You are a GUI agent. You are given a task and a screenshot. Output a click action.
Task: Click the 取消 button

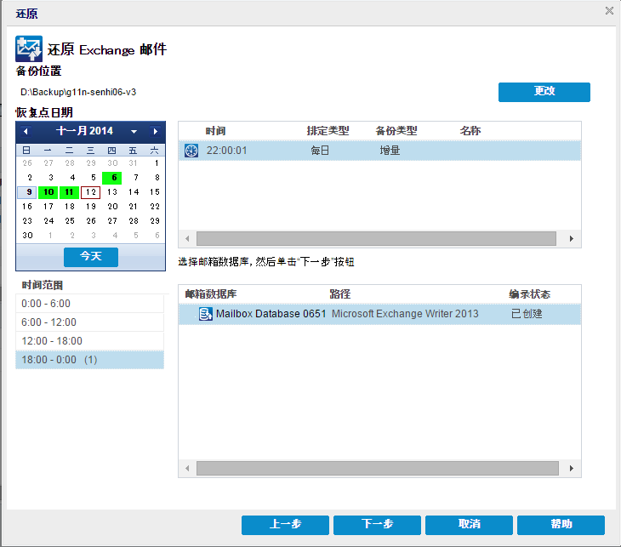[x=469, y=525]
